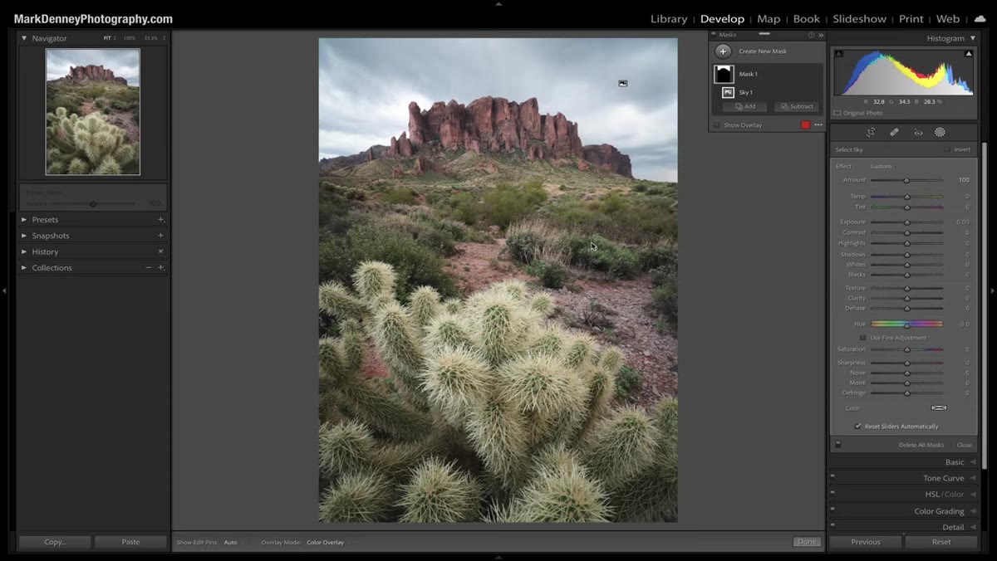Expand the Presets panel
The width and height of the screenshot is (997, 561).
coord(24,220)
